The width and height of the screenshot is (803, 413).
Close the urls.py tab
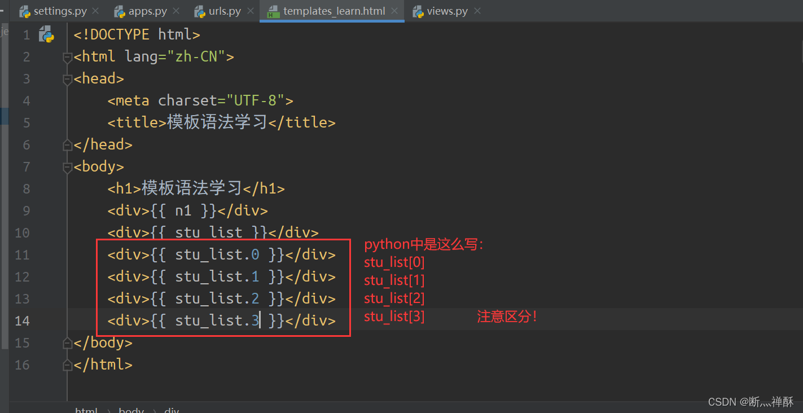249,11
